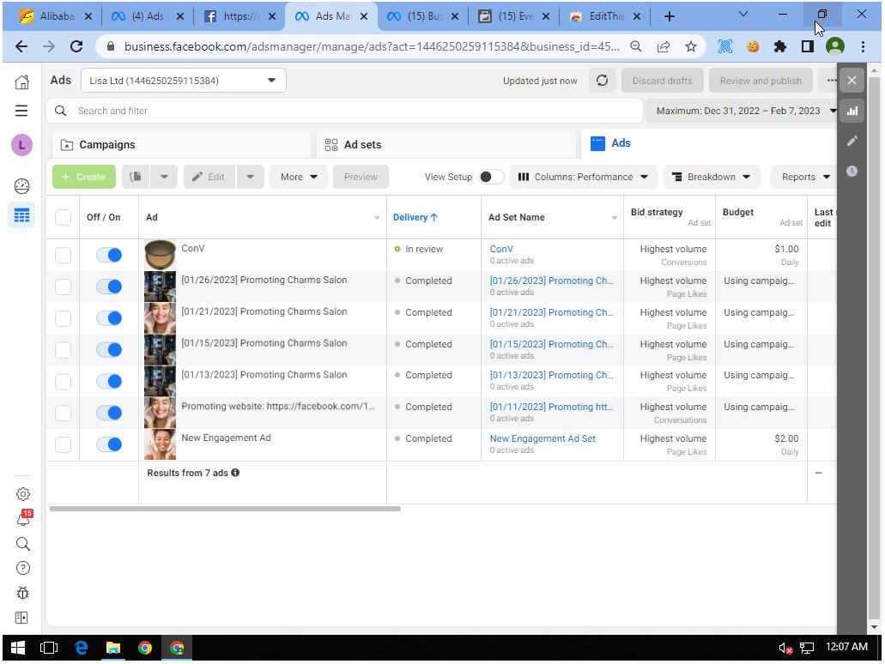Open the Lisa Ltd account dropdown
This screenshot has width=885, height=664.
(184, 81)
